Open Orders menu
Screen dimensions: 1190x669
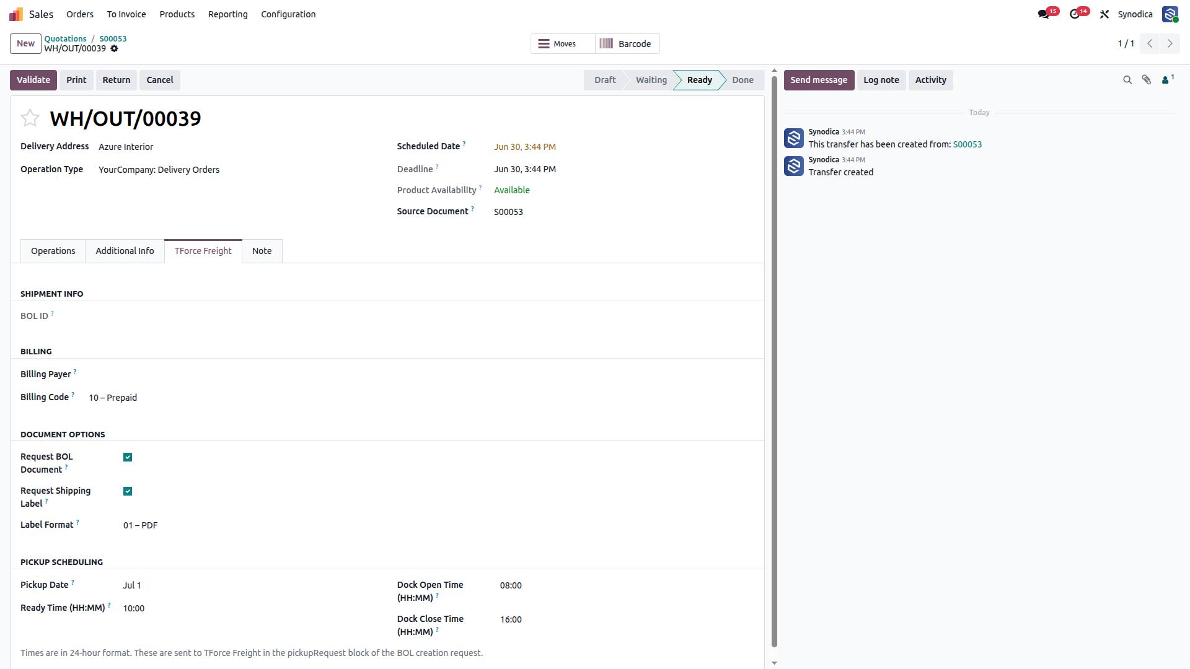pos(80,14)
